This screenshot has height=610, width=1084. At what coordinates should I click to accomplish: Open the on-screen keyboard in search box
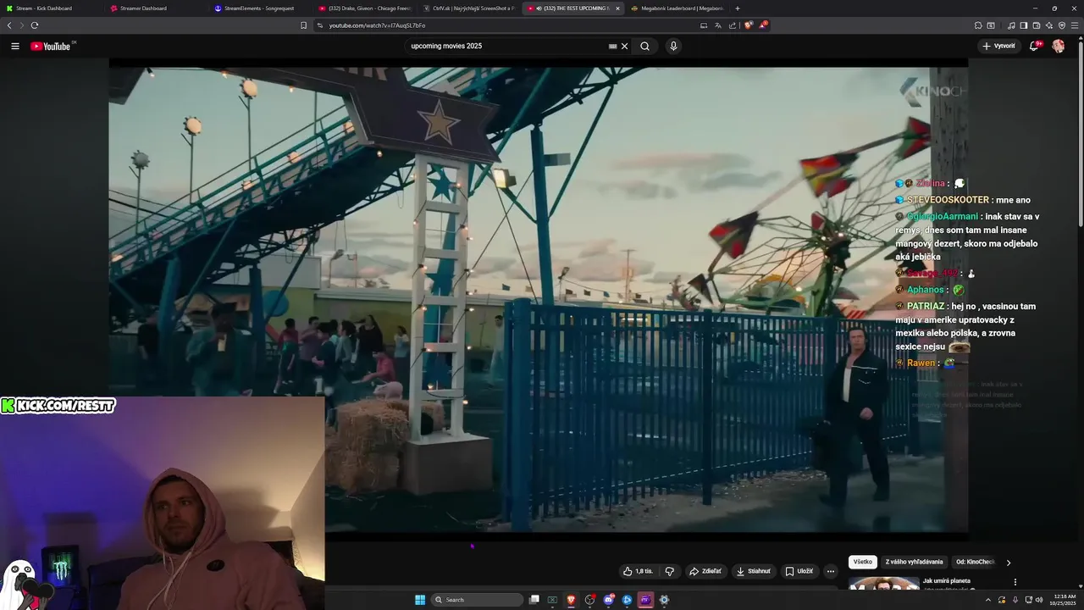pyautogui.click(x=612, y=46)
